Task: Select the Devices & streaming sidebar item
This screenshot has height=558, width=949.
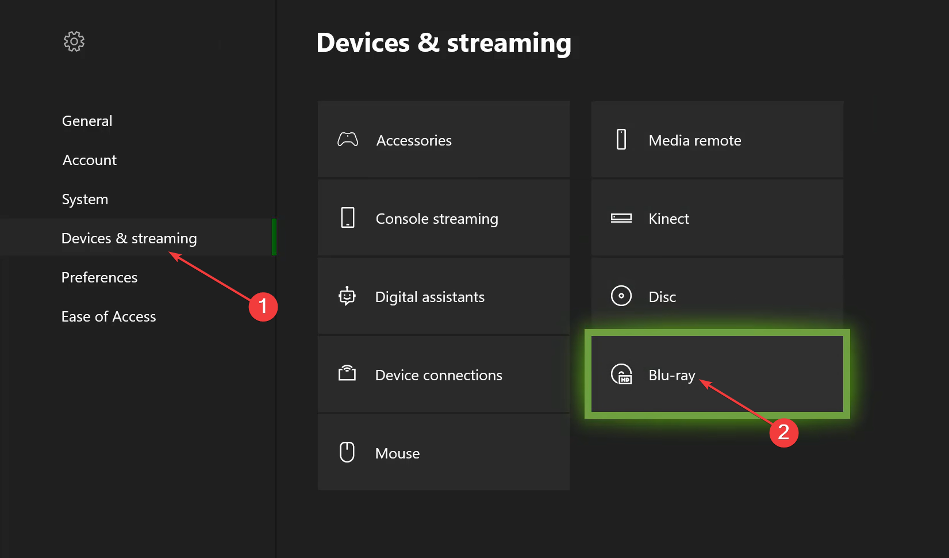Action: point(138,237)
